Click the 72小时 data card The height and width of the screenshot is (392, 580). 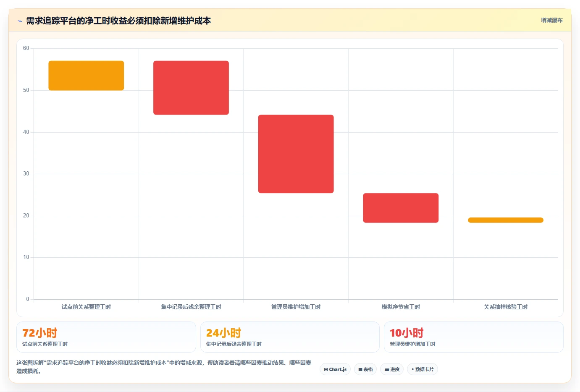[106, 337]
